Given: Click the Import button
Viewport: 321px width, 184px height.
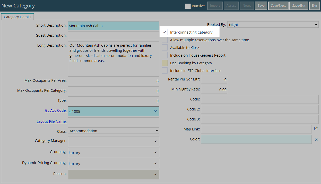Looking at the screenshot, I should click(215, 6).
